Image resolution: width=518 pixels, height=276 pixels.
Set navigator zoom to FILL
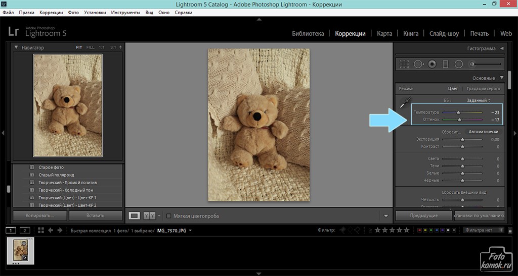pyautogui.click(x=90, y=47)
